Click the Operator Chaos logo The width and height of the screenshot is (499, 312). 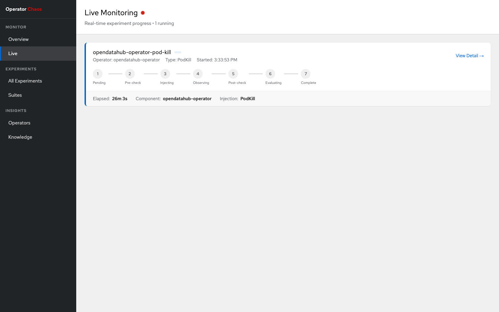coord(24,9)
